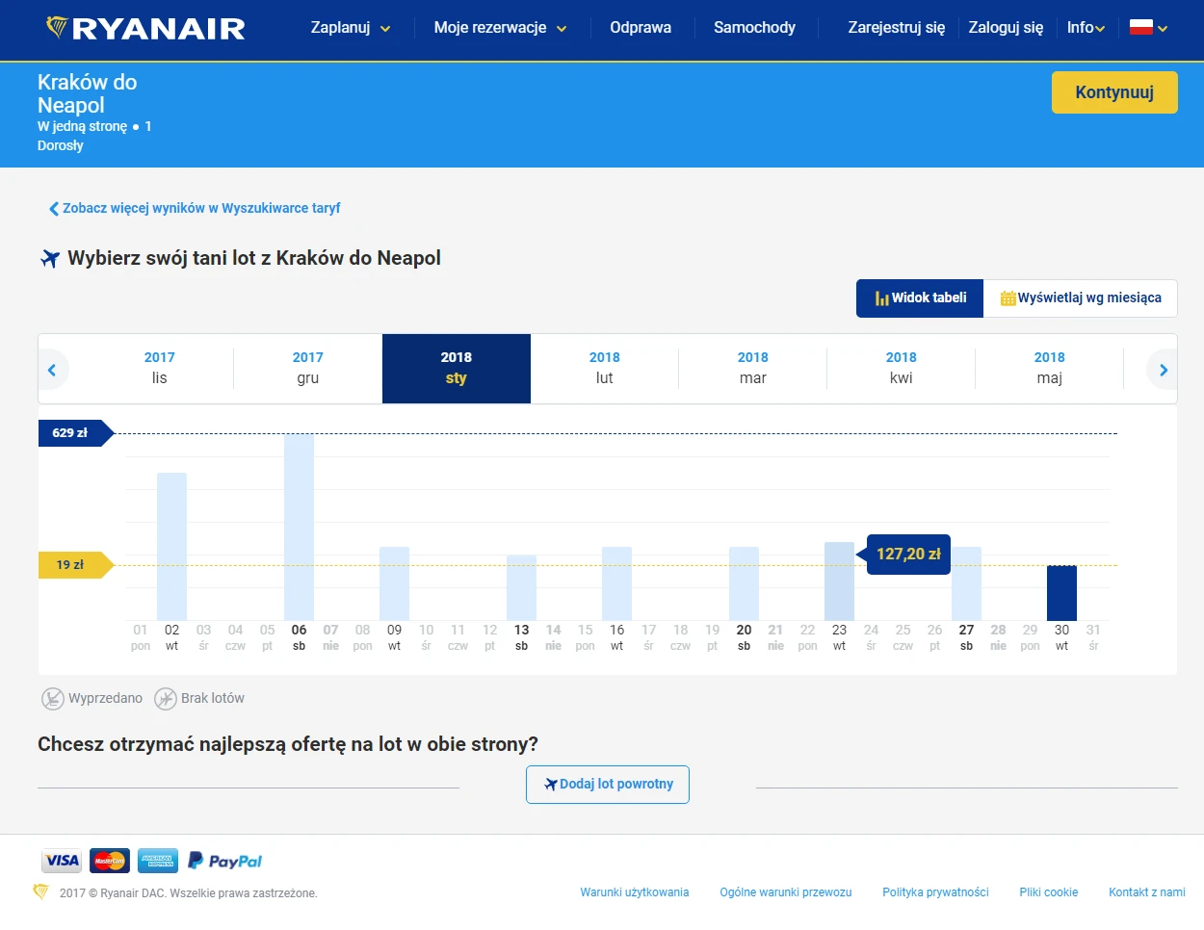
Task: Open Pliki cookie link
Action: (1049, 892)
